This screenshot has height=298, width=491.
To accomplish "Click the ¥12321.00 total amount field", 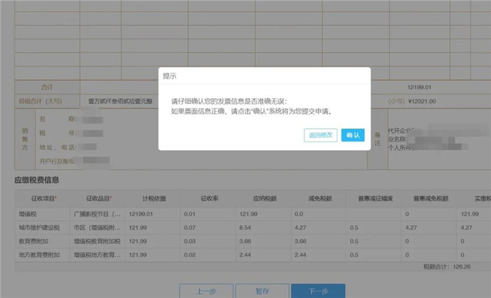I will click(x=421, y=101).
